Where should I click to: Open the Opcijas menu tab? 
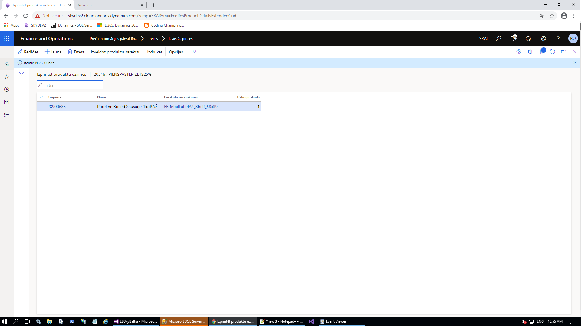click(x=176, y=52)
